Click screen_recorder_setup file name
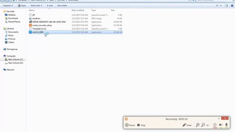235x132 pixels. click(x=42, y=25)
